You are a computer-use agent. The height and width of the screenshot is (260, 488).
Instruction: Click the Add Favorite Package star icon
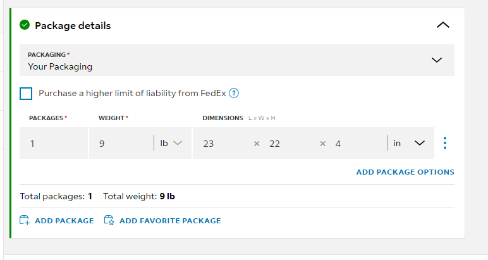pyautogui.click(x=109, y=220)
